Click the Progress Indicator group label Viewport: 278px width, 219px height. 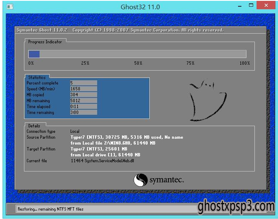tap(45, 42)
